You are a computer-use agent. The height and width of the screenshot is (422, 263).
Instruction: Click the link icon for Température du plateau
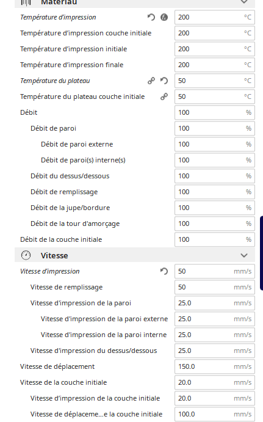151,81
